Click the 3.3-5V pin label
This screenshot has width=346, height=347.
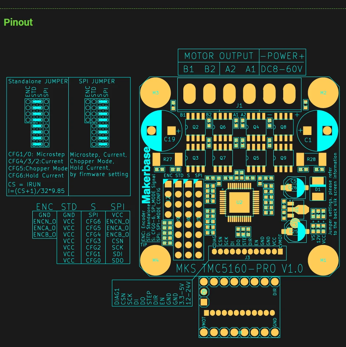tap(182, 294)
